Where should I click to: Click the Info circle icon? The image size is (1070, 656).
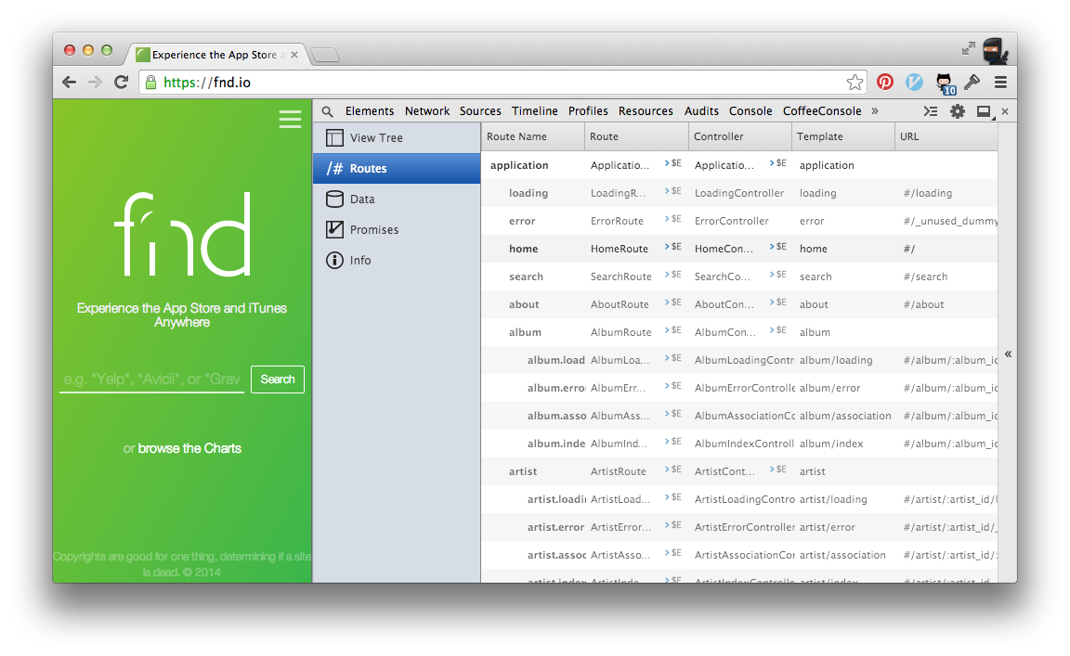[x=334, y=261]
